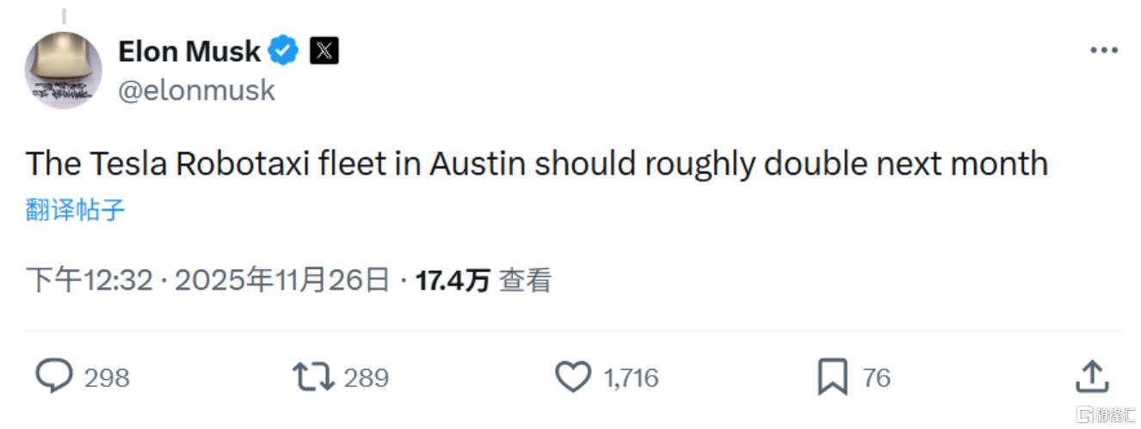Click the 298 replies count
1141x429 pixels.
point(107,377)
